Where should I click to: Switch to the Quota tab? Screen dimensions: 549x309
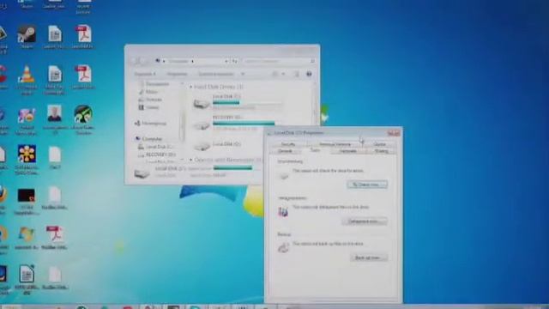click(x=379, y=144)
